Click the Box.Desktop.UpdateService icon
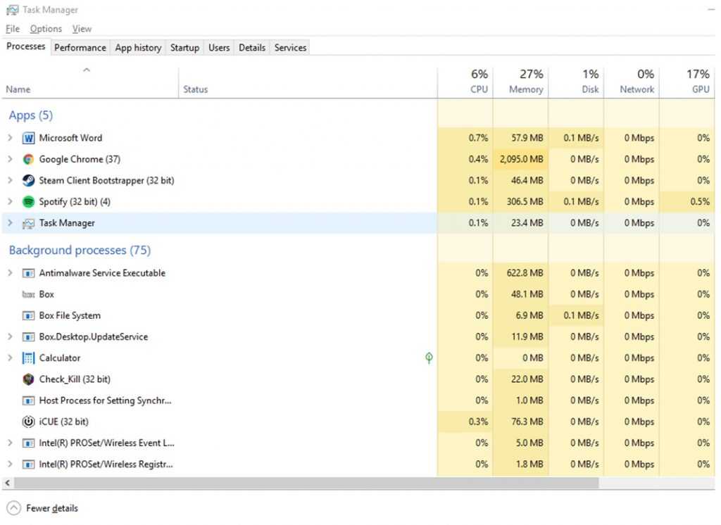The height and width of the screenshot is (525, 721). 28,336
